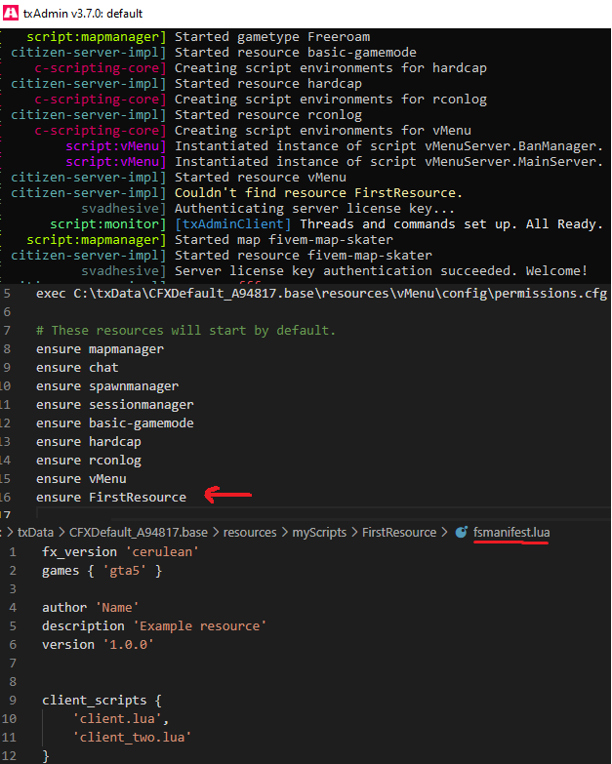This screenshot has width=612, height=764.
Task: Place cursor on 'ensure rconlog' line
Action: 88,460
